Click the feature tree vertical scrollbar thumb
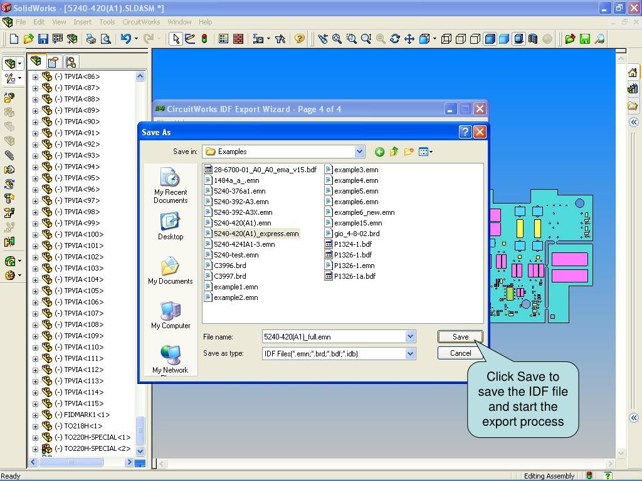Image resolution: width=642 pixels, height=481 pixels. coord(140,430)
